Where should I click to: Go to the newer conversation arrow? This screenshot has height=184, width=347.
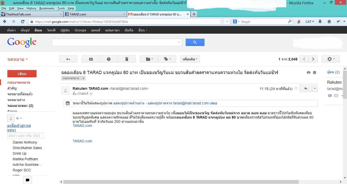click(x=304, y=59)
